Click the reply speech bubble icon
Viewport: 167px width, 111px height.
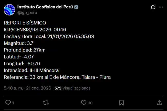(8, 103)
